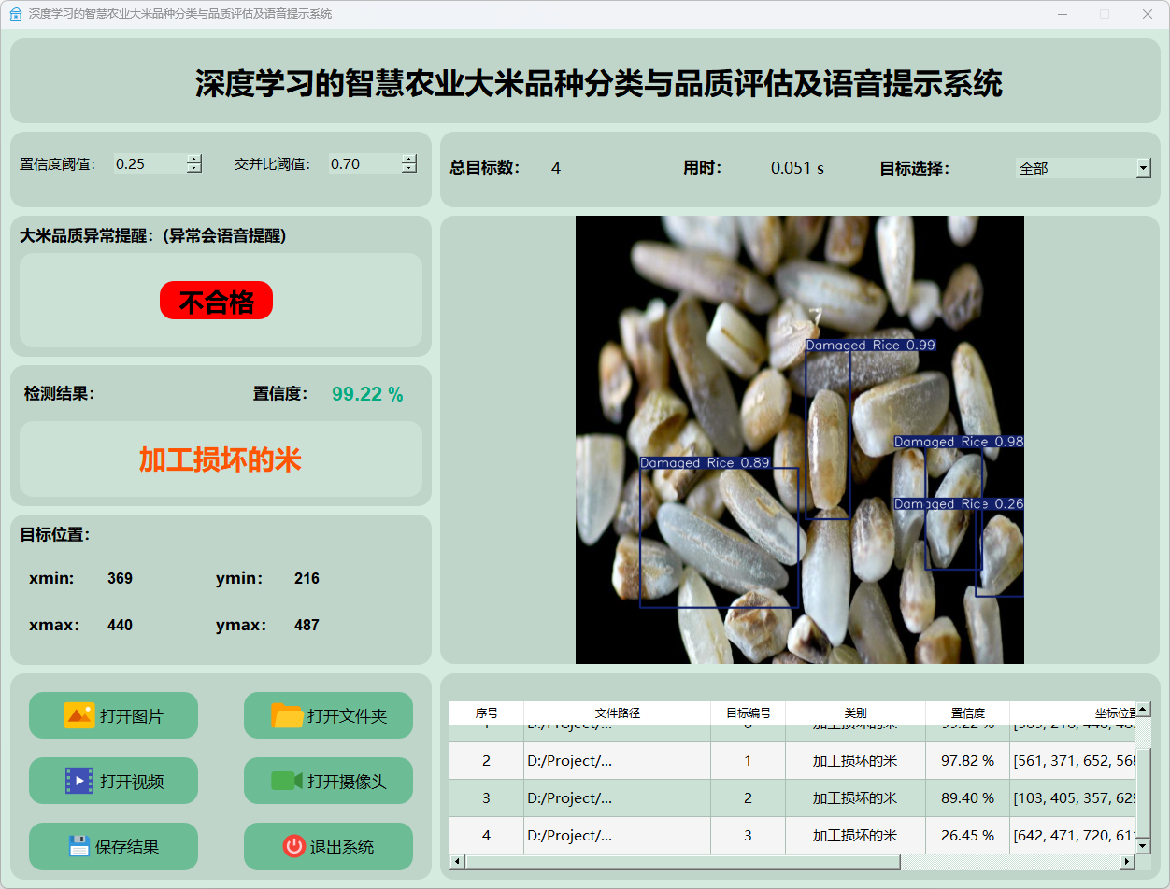Click the red power icon for 退出系统
The height and width of the screenshot is (889, 1170).
pyautogui.click(x=293, y=846)
